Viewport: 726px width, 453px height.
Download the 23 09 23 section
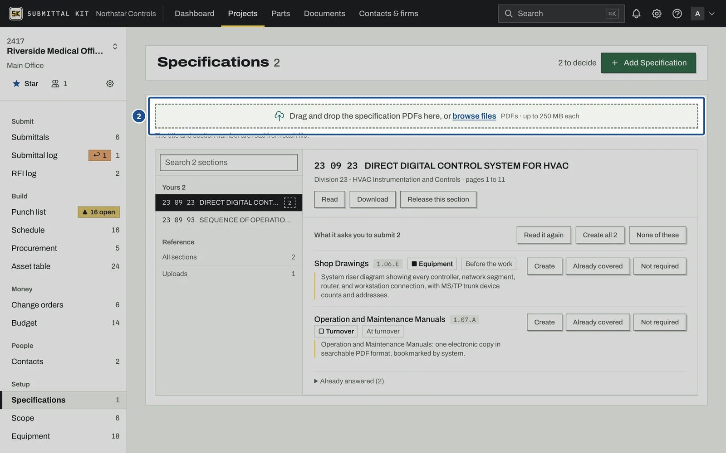[x=373, y=199]
